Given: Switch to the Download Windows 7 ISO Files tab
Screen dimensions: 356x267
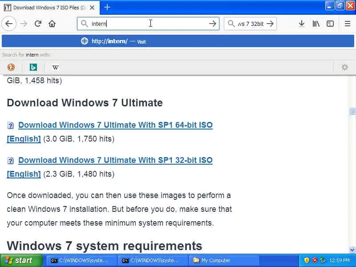Looking at the screenshot, I should click(49, 8).
